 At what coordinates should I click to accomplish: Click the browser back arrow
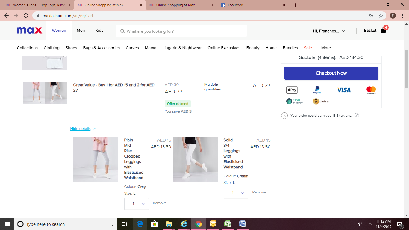7,16
